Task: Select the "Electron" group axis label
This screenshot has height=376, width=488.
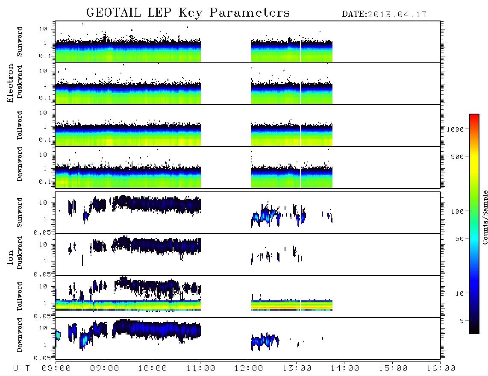Action: (10, 83)
